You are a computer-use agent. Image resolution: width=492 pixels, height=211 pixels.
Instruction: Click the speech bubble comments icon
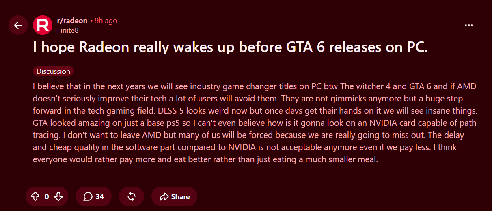tap(88, 197)
